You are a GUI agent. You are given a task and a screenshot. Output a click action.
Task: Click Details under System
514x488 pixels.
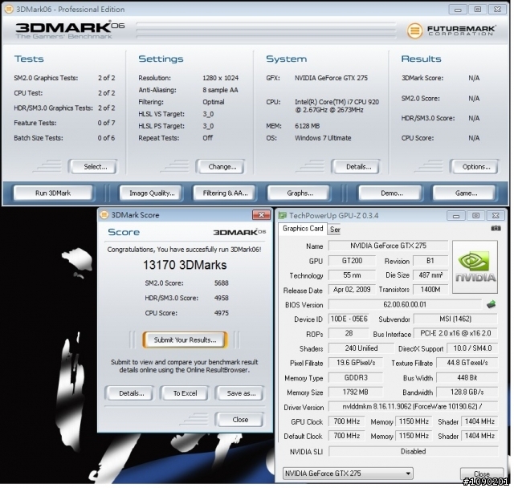click(358, 167)
